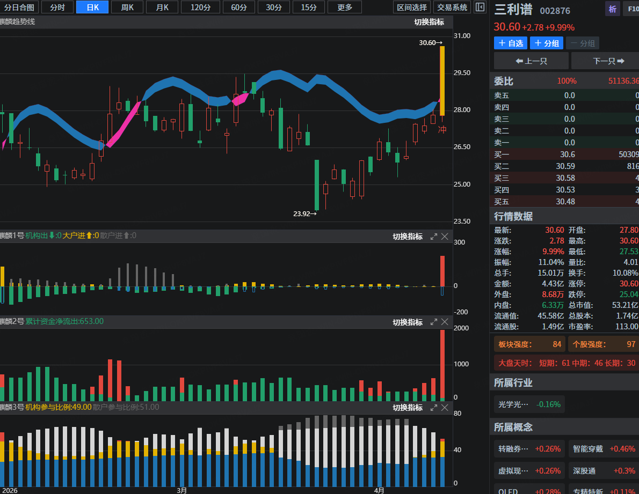This screenshot has height=494, width=639.
Task: Open 切换指标 for the main trend chart
Action: pos(429,22)
